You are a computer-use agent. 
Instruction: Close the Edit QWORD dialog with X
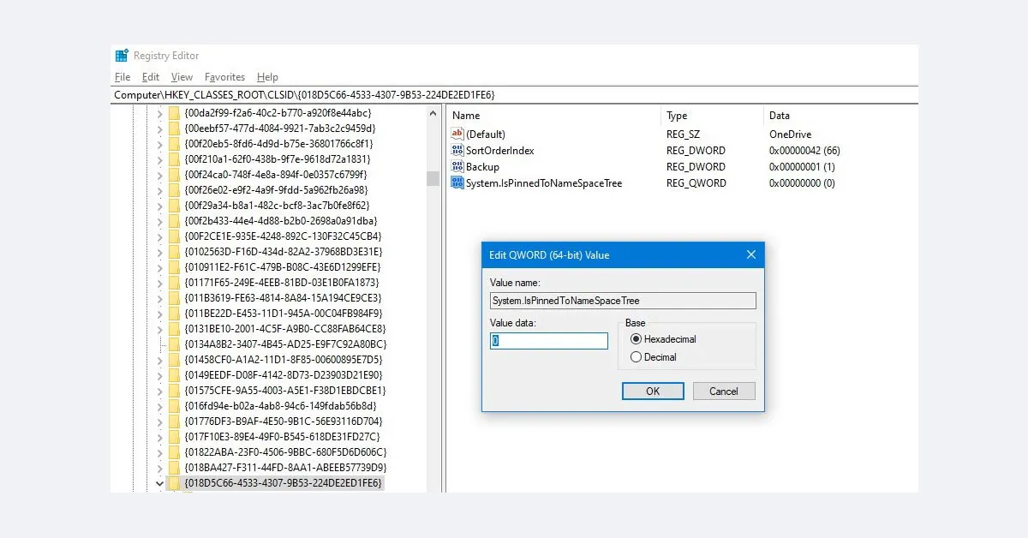(x=751, y=255)
